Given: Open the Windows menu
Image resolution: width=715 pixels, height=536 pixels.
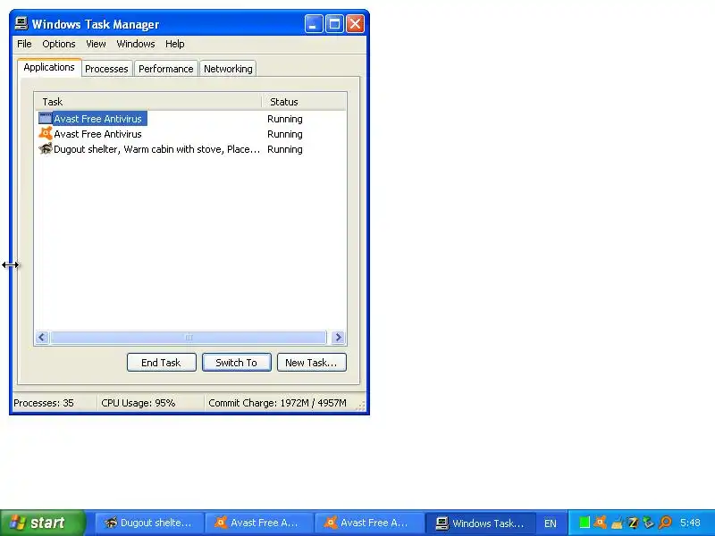Looking at the screenshot, I should click(136, 44).
